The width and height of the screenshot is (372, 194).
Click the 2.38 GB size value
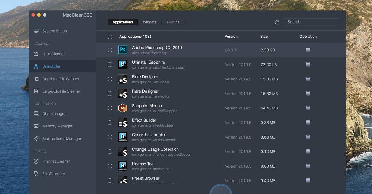coord(268,50)
